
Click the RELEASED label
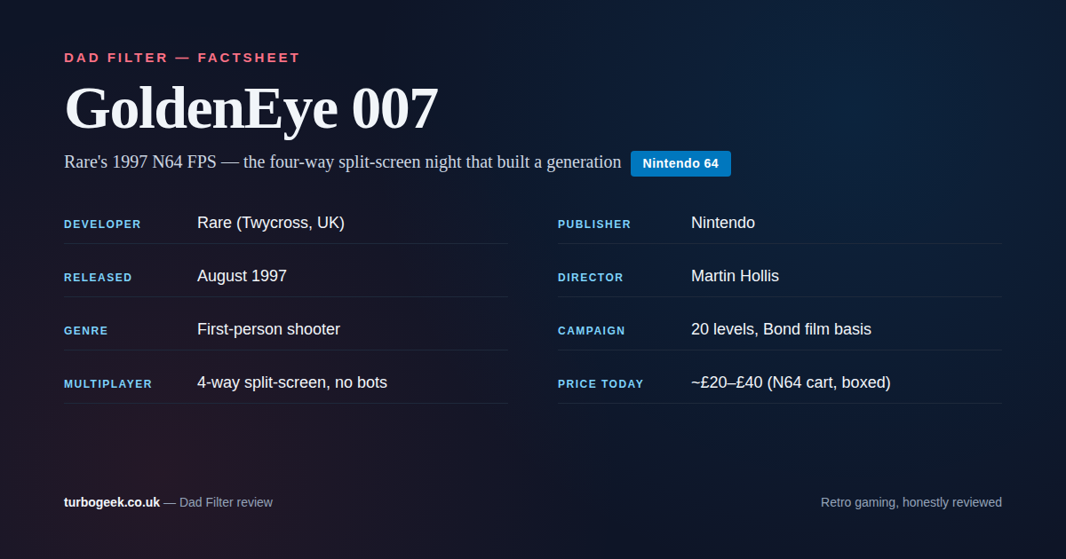98,278
